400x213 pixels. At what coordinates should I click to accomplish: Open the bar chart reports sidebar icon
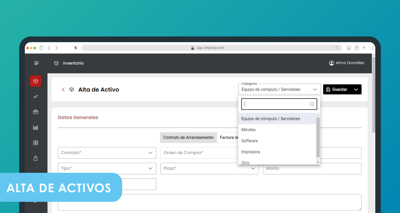tap(35, 128)
